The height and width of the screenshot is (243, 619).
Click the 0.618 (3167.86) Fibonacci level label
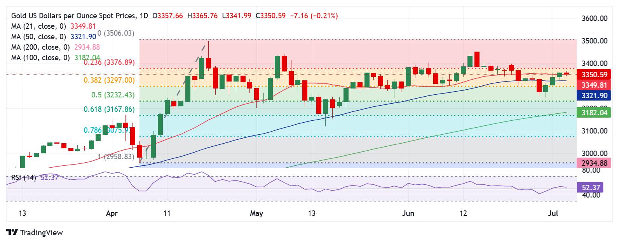109,109
